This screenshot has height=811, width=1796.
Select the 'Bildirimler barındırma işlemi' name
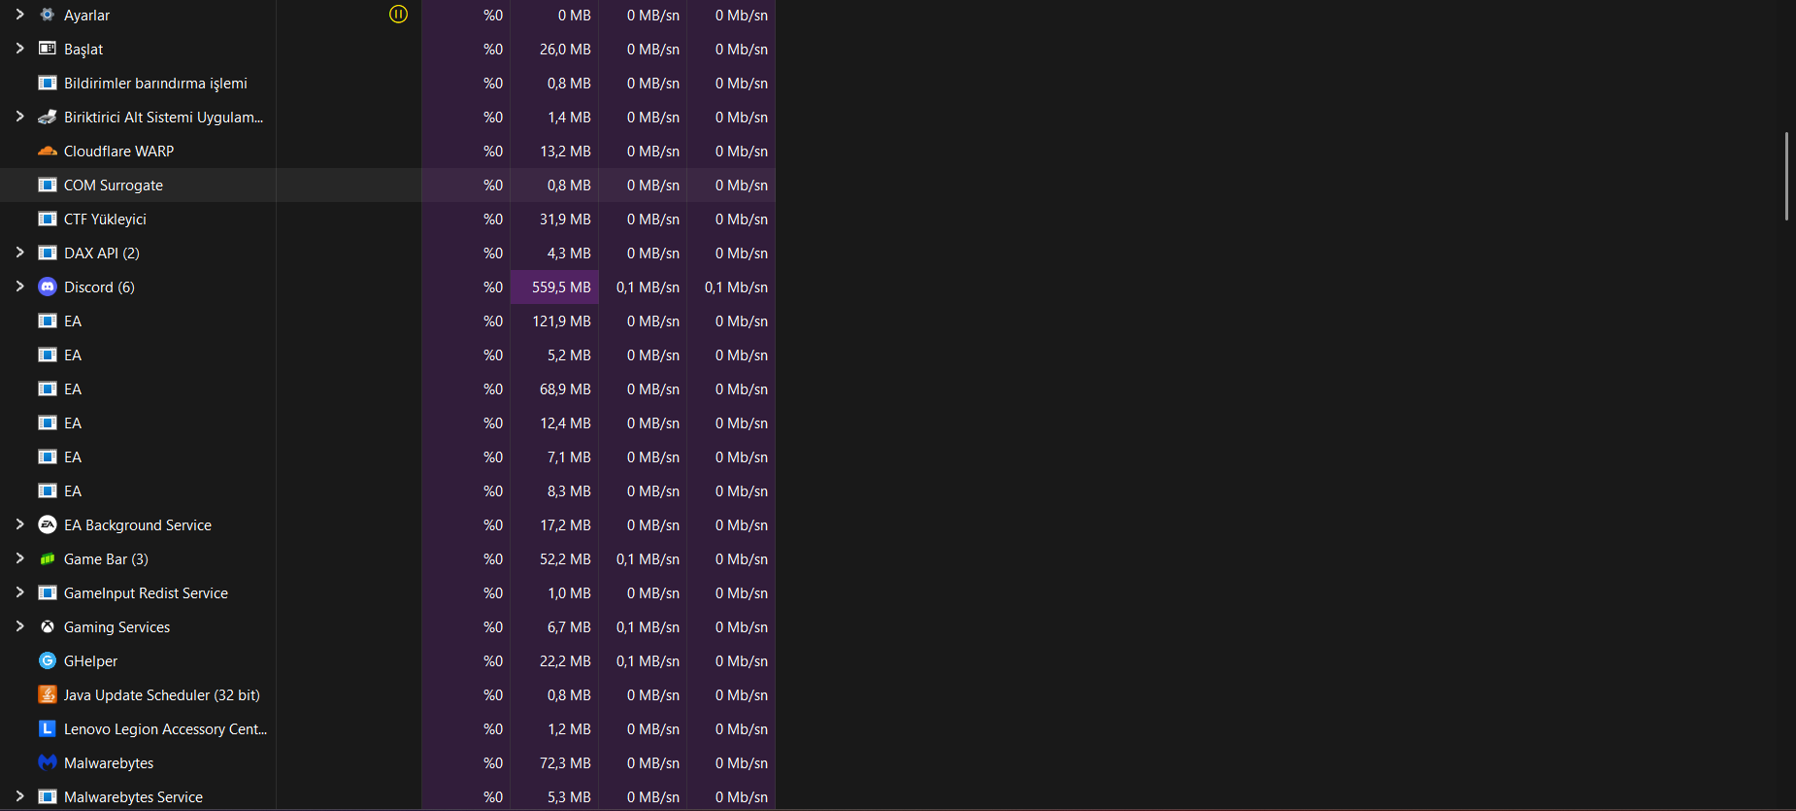[155, 84]
